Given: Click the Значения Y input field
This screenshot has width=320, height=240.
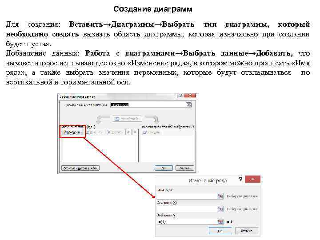Looking at the screenshot, I should pos(187,222).
